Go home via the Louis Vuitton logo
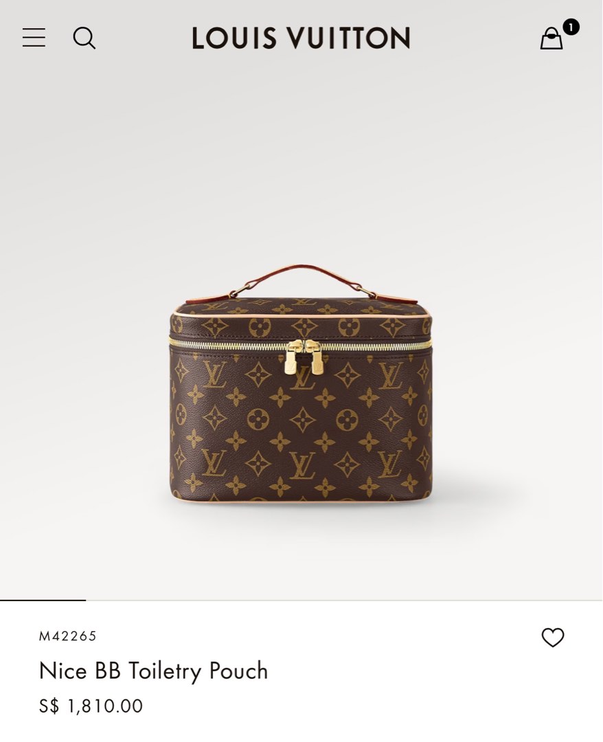Viewport: 603px width, 742px height. click(301, 38)
